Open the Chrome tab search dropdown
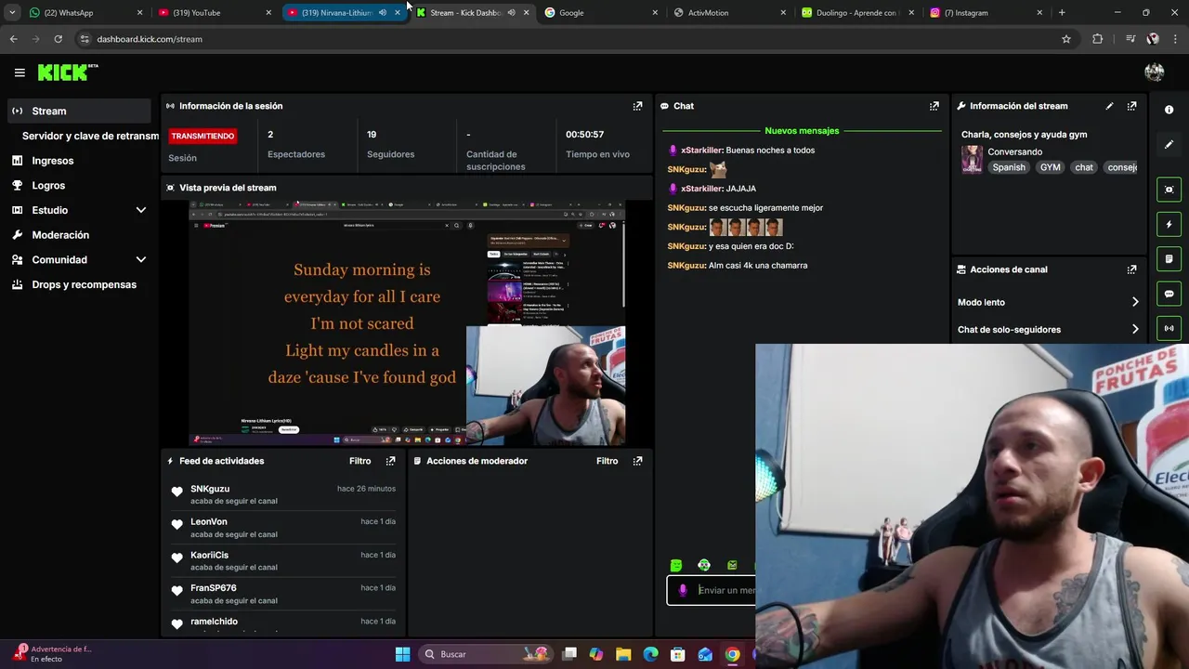 click(12, 13)
